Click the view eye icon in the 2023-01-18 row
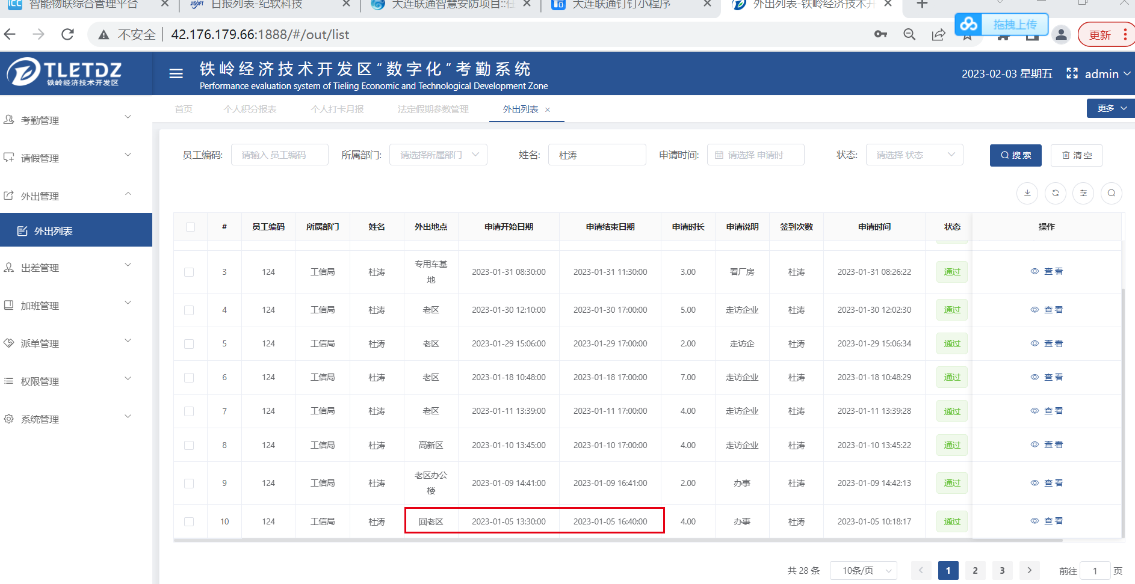Image resolution: width=1135 pixels, height=584 pixels. point(1034,377)
